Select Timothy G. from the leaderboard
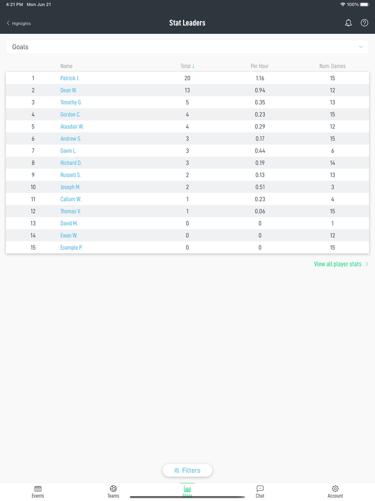 [x=71, y=103]
